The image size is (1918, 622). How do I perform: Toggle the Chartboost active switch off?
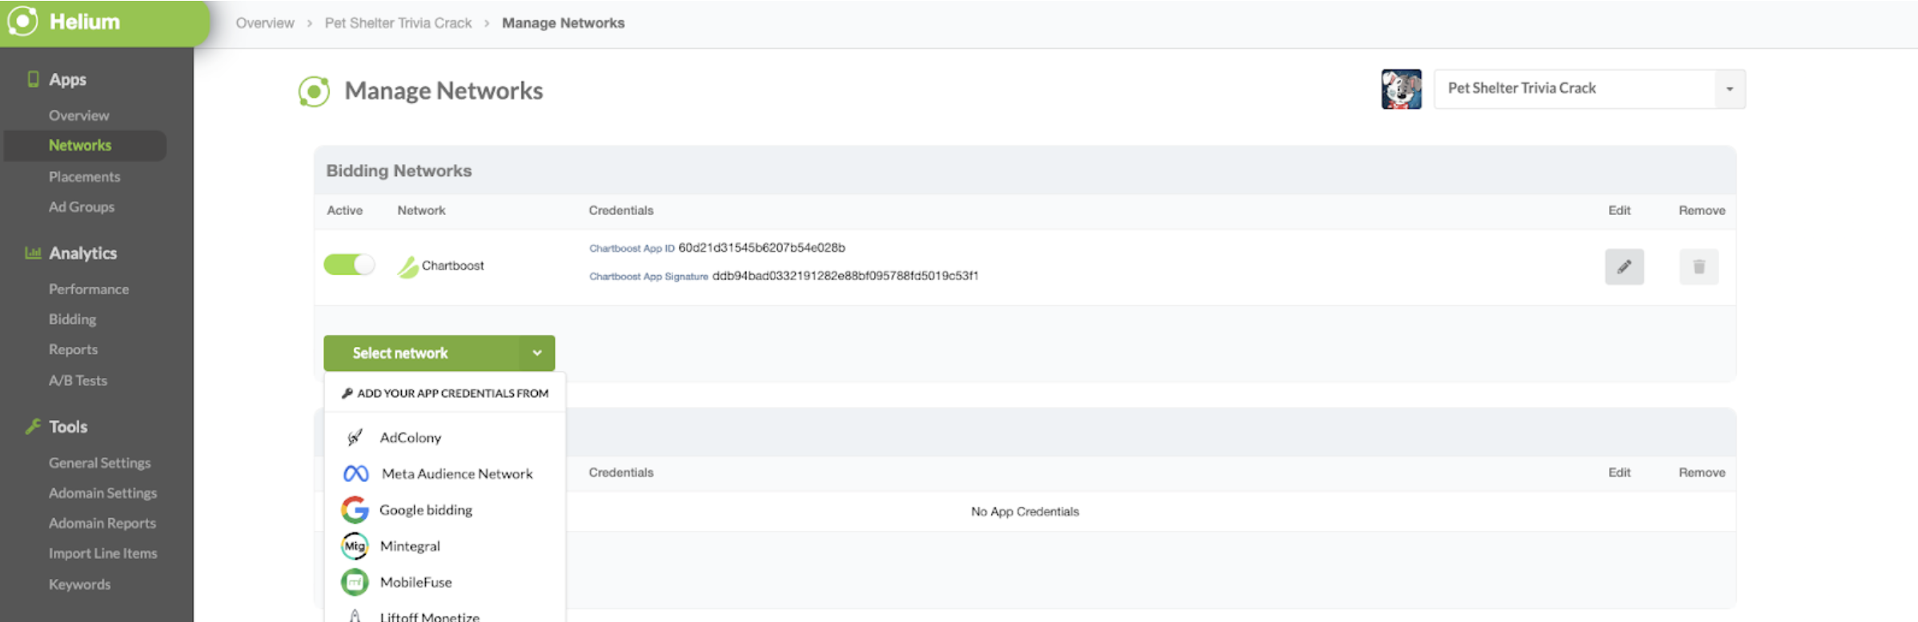tap(349, 265)
